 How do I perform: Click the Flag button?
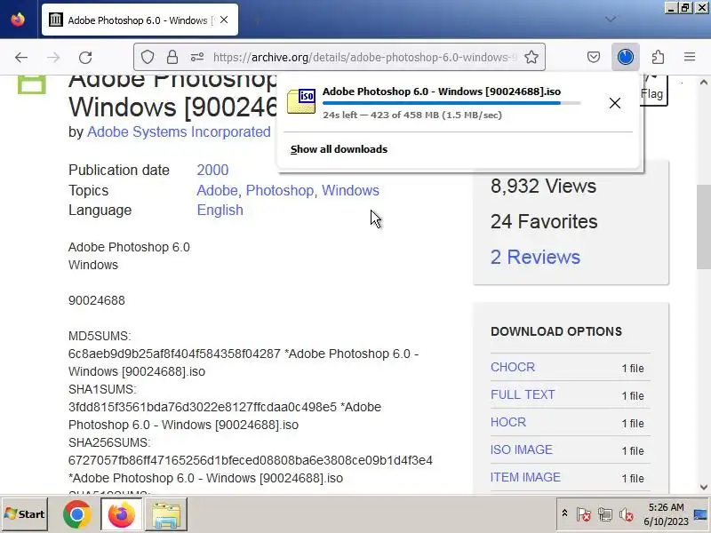653,90
